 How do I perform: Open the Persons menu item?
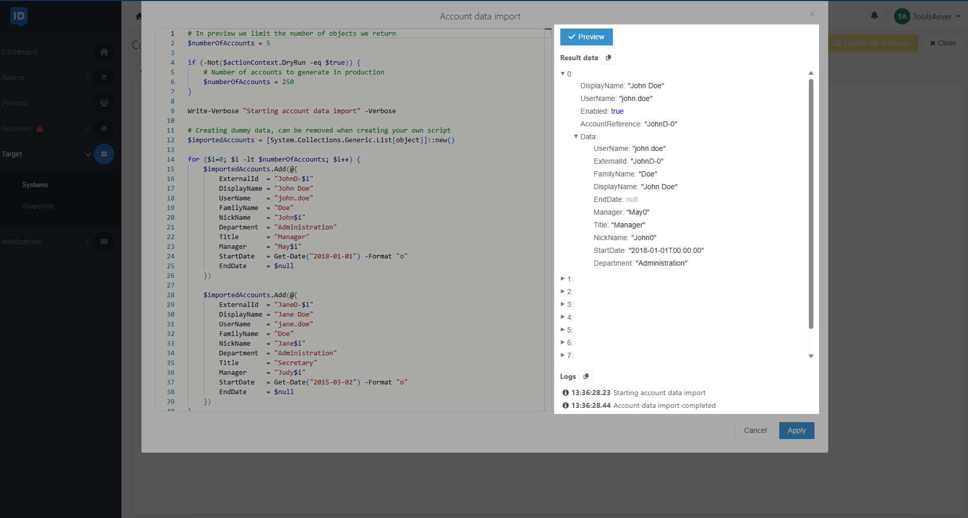point(15,103)
